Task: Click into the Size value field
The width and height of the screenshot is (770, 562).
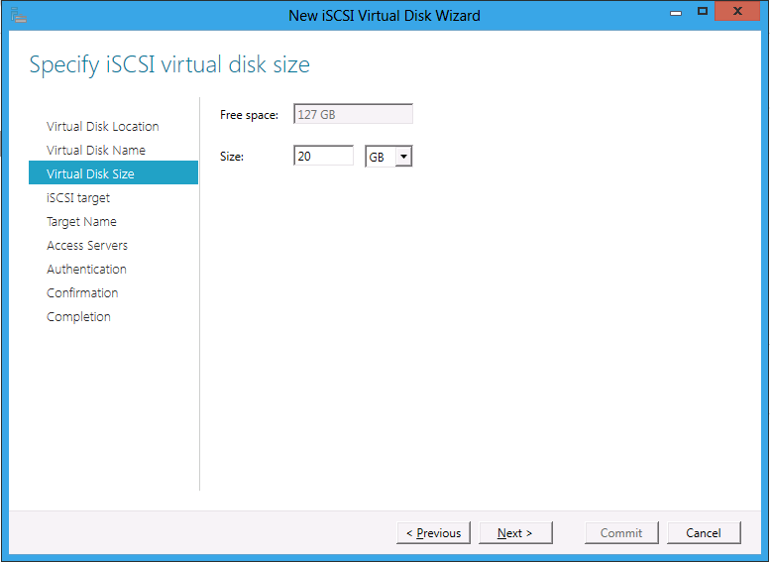Action: pos(323,156)
